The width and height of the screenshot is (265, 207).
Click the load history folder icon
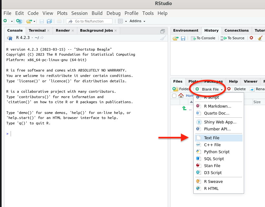point(176,38)
